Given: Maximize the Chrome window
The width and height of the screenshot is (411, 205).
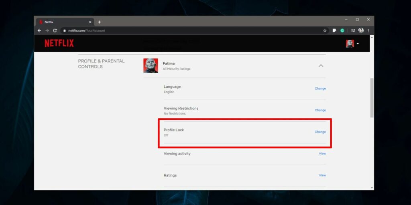Looking at the screenshot, I should pyautogui.click(x=357, y=20).
